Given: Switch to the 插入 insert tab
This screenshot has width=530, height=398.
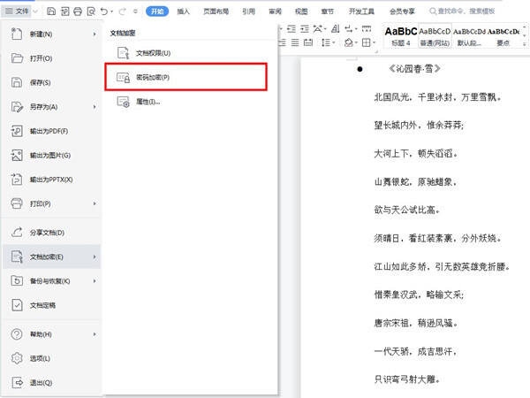Looking at the screenshot, I should 183,11.
